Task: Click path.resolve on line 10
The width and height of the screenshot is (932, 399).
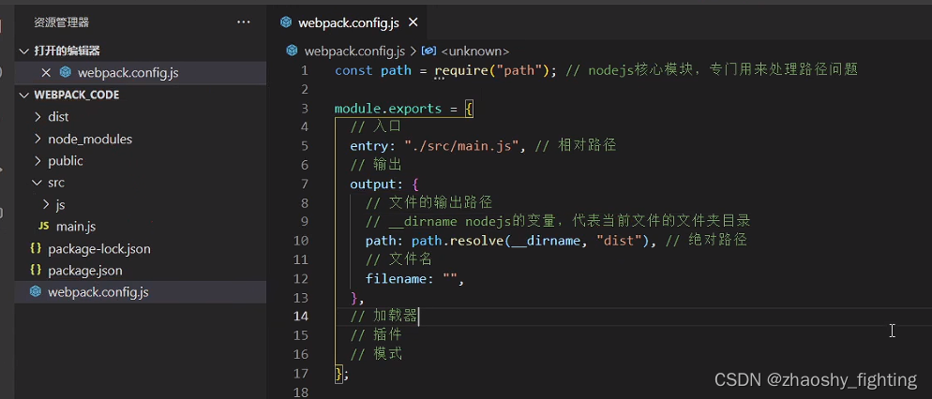Action: [x=457, y=241]
